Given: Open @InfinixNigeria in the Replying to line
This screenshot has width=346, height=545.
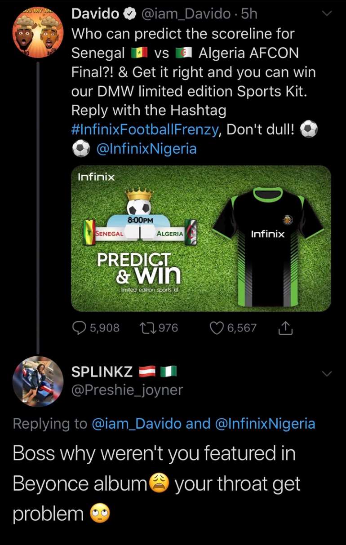Looking at the screenshot, I should (265, 424).
